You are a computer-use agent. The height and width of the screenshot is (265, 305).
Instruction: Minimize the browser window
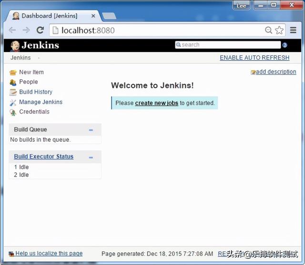261,5
